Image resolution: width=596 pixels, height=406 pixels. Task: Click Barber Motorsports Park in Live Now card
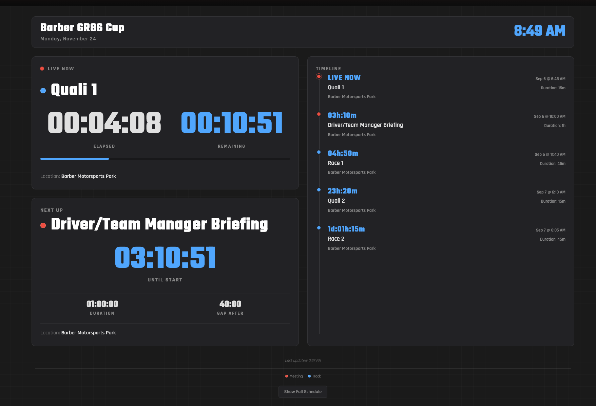tap(89, 176)
